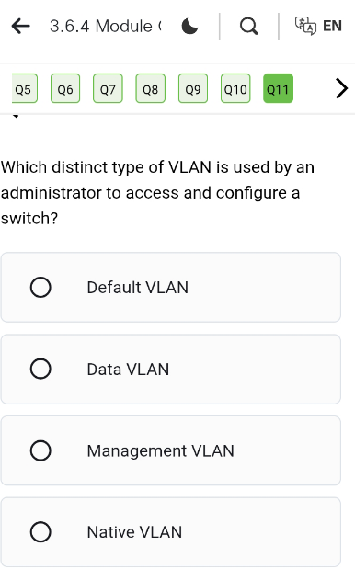The height and width of the screenshot is (569, 355).
Task: Go back using the left arrow icon
Action: click(x=20, y=26)
